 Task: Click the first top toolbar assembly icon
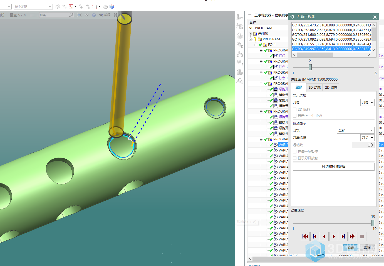[x=58, y=6]
